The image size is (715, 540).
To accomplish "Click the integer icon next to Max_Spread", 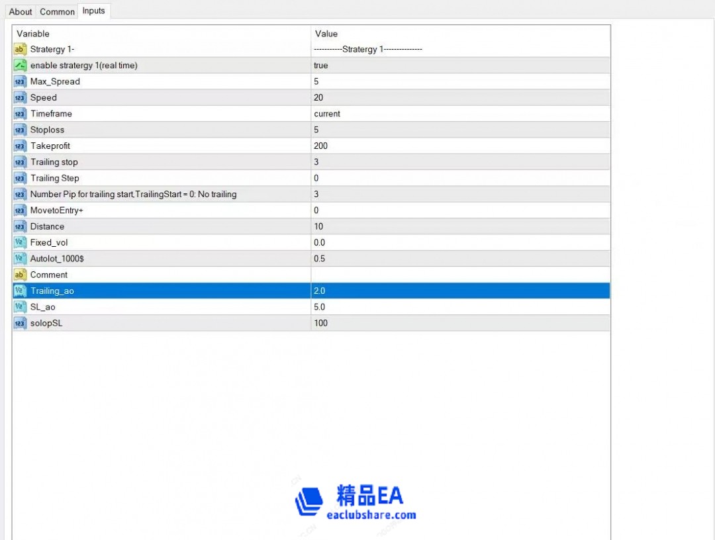I will pyautogui.click(x=20, y=81).
